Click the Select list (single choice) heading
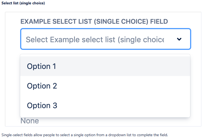Viewport: 204px width, 140px height. point(23,3)
